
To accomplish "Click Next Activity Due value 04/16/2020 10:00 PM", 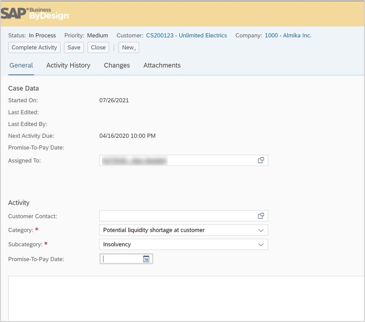I will 127,136.
